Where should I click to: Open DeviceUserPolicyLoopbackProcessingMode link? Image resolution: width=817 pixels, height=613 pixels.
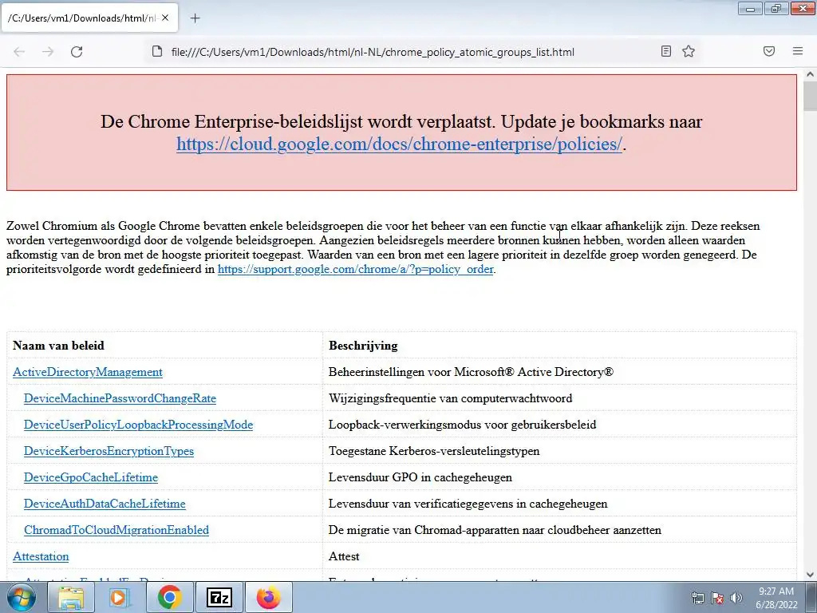138,425
